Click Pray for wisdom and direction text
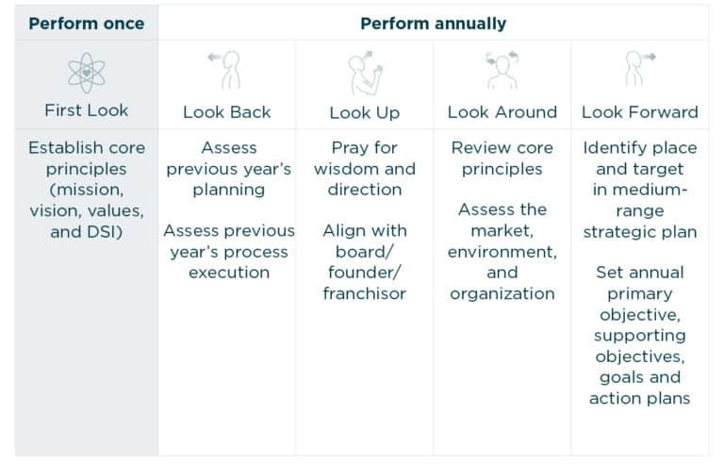Viewport: 724px width, 465px height. point(364,169)
